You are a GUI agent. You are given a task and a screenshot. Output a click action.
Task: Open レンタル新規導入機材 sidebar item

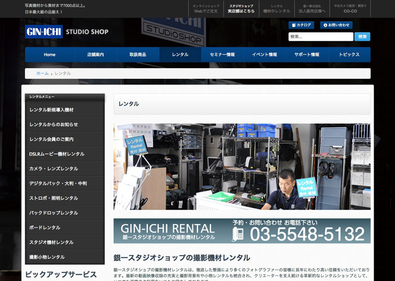65,110
